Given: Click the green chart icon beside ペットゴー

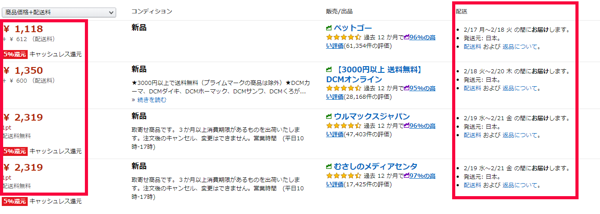Looking at the screenshot, I should coord(329,28).
